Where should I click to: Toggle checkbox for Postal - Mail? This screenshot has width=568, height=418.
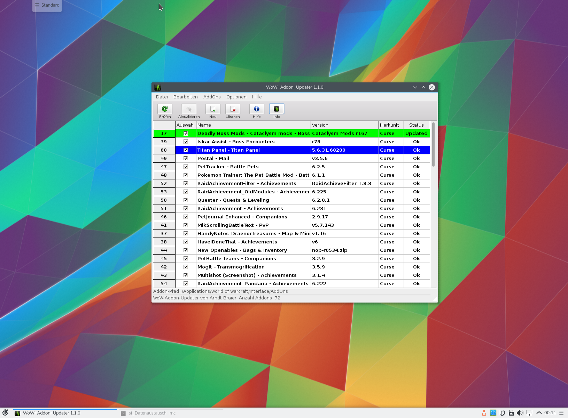186,158
